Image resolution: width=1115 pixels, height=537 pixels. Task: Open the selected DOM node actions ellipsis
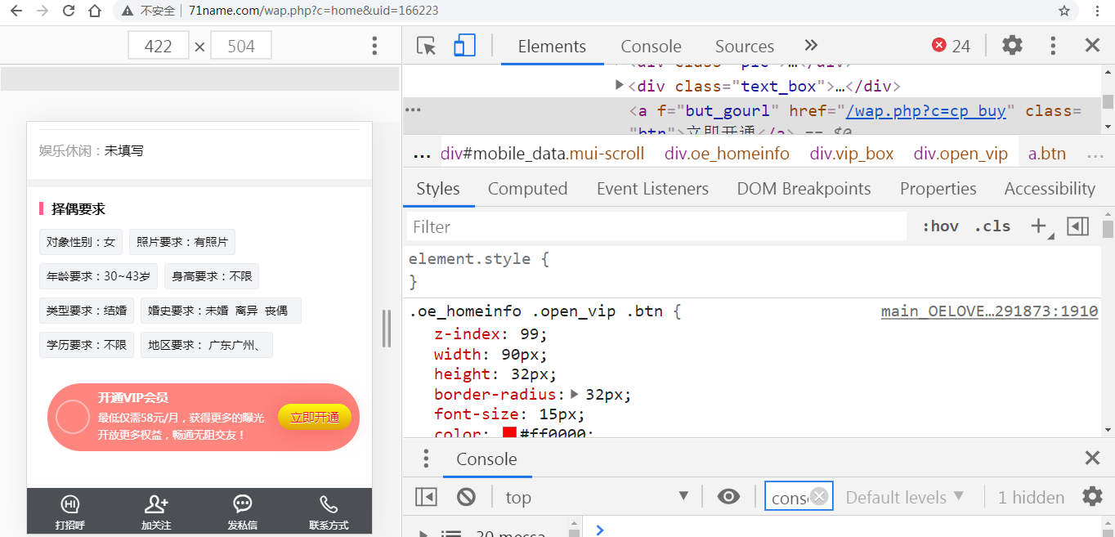pos(413,110)
